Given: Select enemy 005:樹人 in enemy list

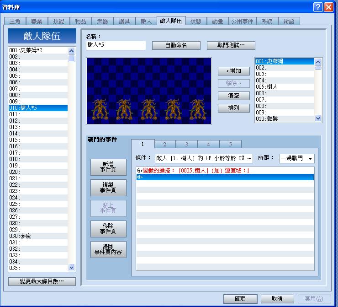Looking at the screenshot, I should 285,87.
